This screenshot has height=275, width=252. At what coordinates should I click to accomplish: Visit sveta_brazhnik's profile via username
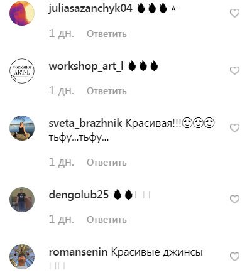pyautogui.click(x=85, y=123)
